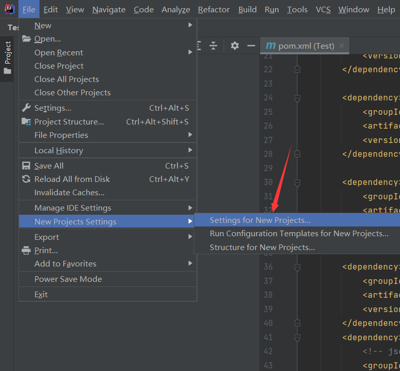This screenshot has height=371, width=400.
Task: Hide the Project panel with minus icon
Action: point(251,46)
